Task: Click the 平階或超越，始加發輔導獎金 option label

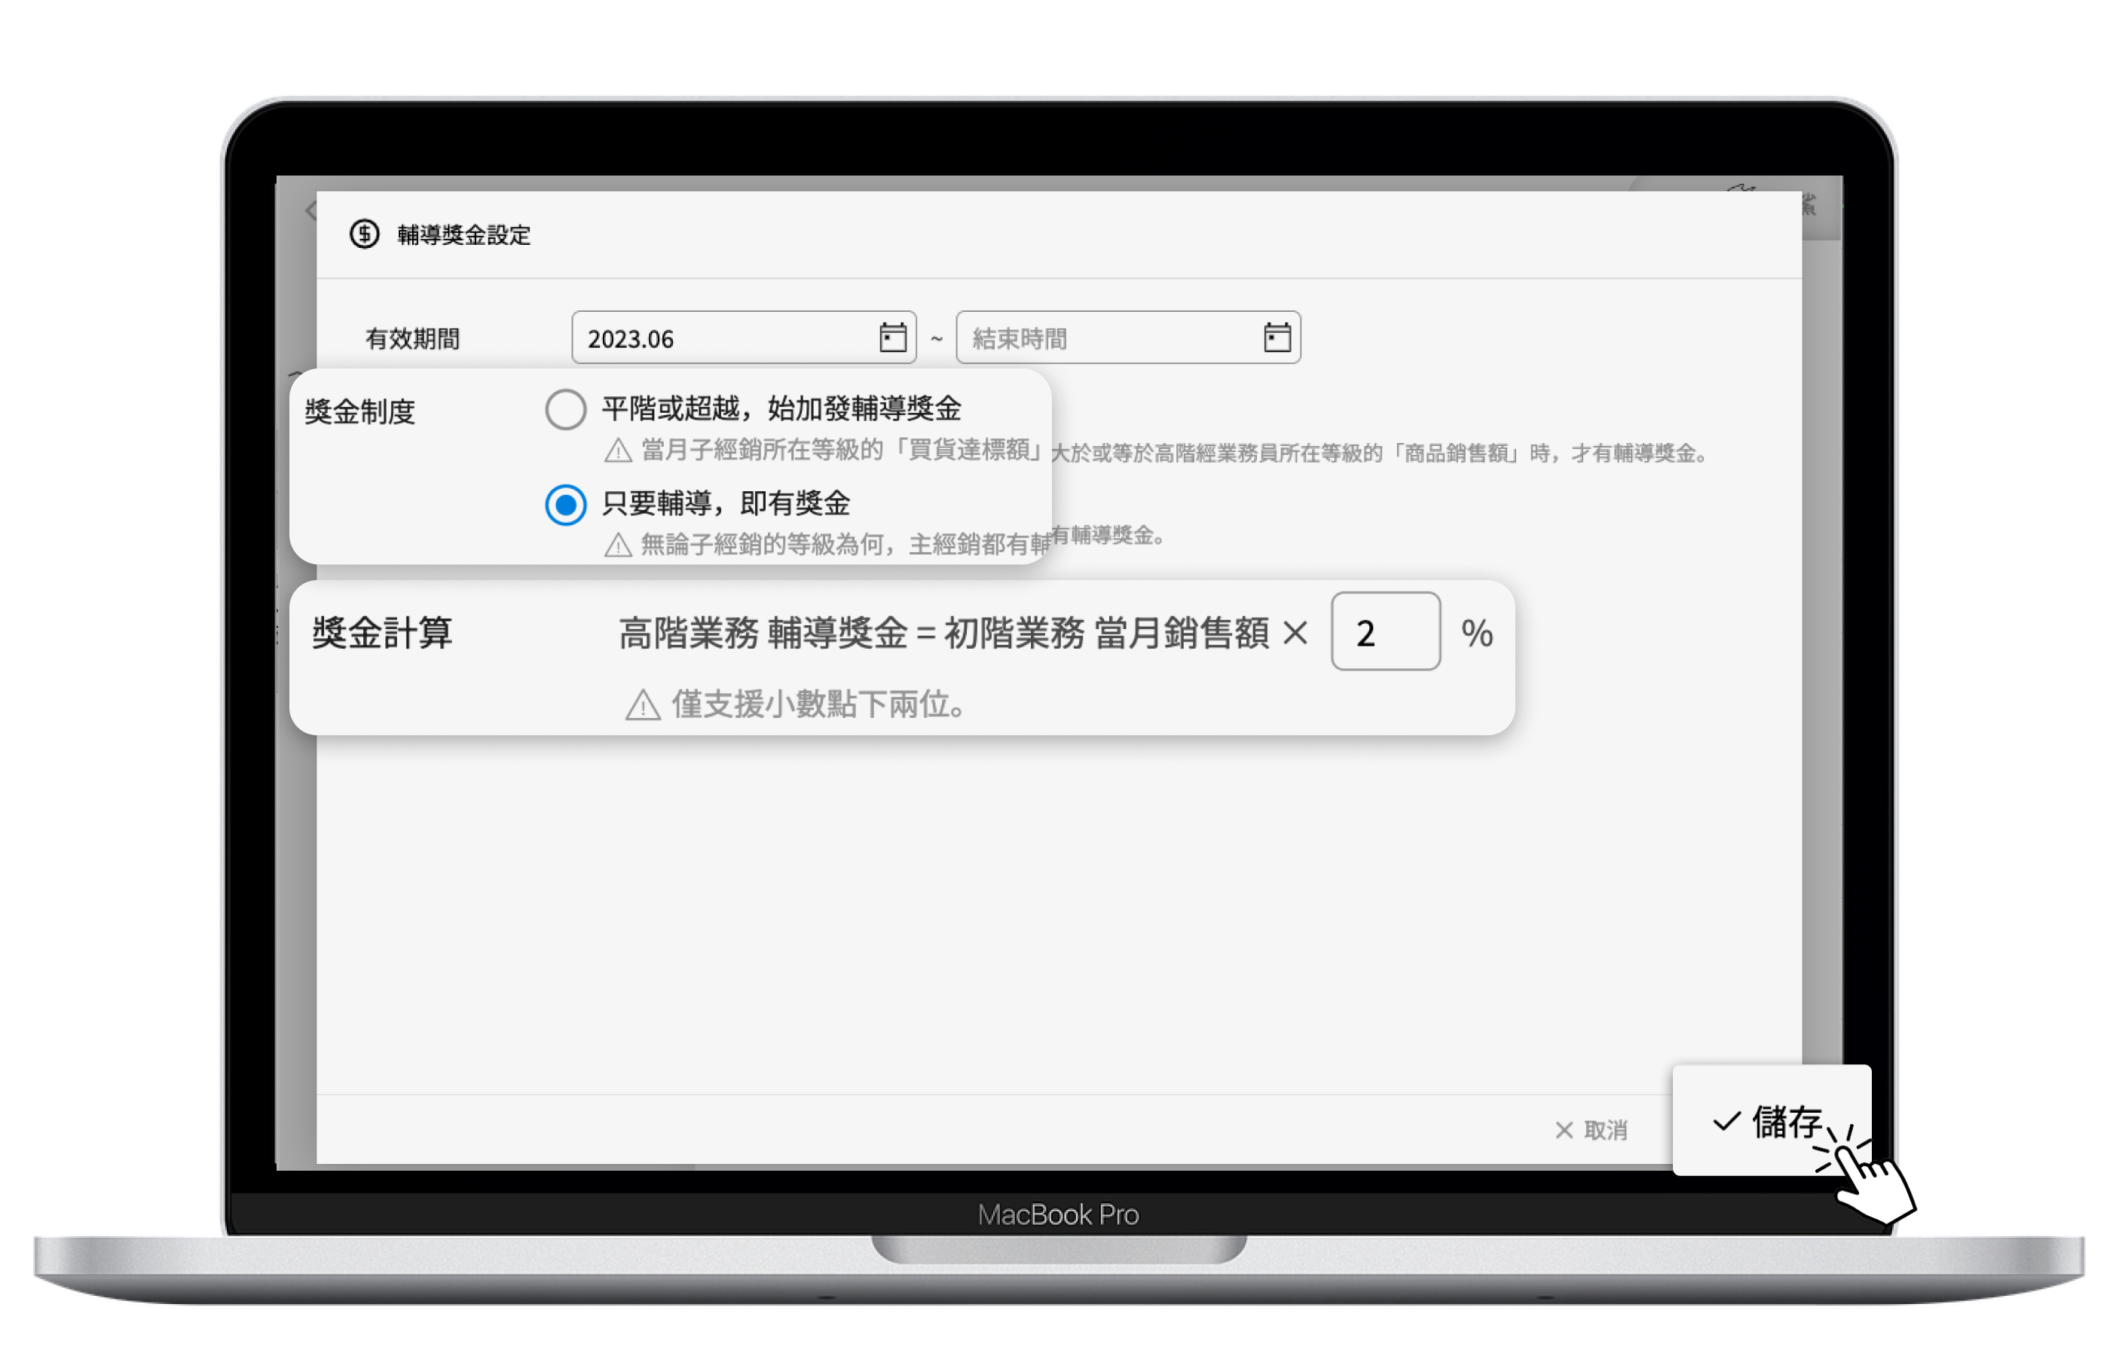Action: point(781,409)
